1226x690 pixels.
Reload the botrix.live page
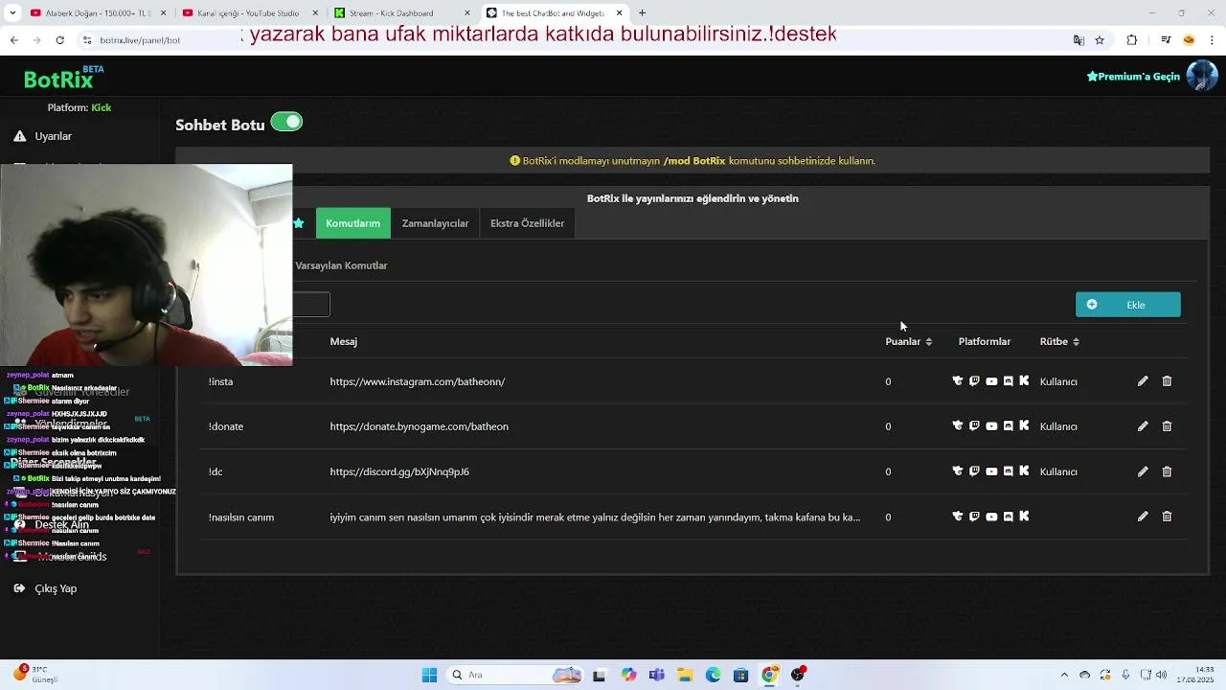tap(59, 40)
